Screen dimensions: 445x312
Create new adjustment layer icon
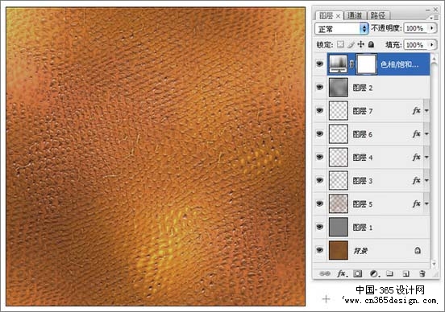375,273
